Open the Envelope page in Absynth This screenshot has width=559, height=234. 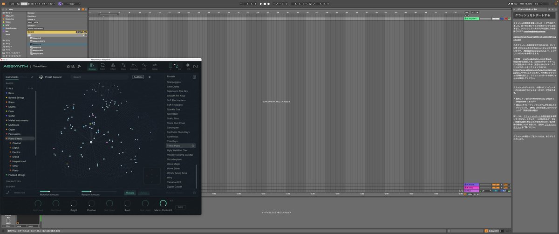click(134, 67)
